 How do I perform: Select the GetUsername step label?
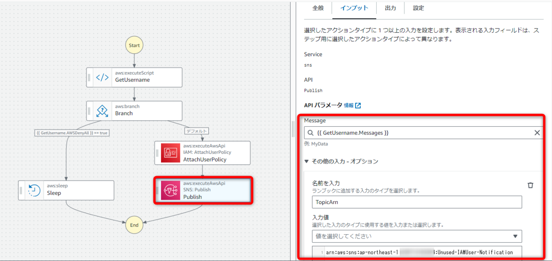(x=132, y=79)
